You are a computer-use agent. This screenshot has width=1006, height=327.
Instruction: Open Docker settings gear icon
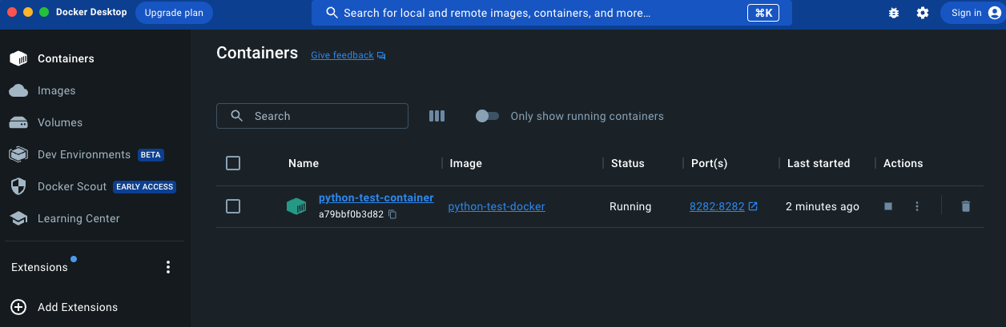pos(923,13)
